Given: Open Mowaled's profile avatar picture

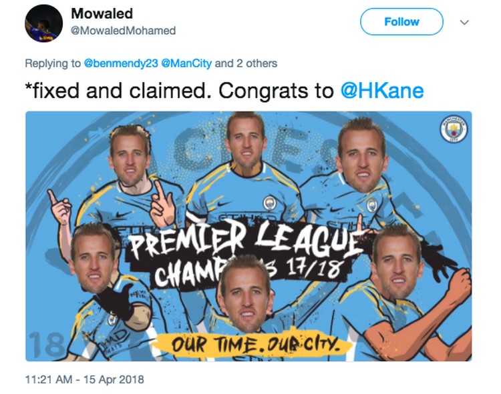Looking at the screenshot, I should [44, 23].
